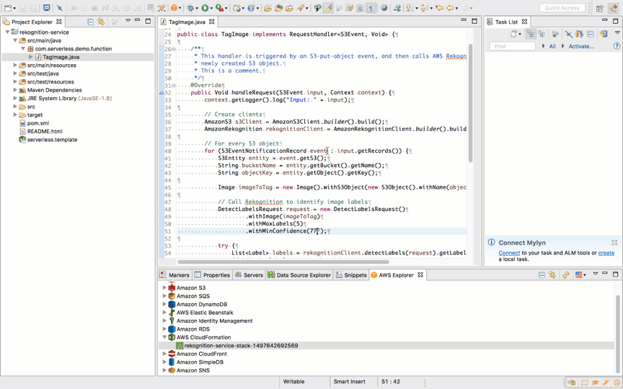Click the New Task icon in Task List
Screen dimensions: 623x389
pyautogui.click(x=514, y=34)
